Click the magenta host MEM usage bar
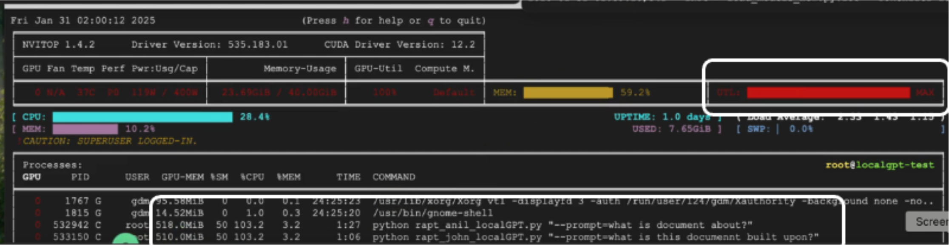The height and width of the screenshot is (245, 949). 85,129
